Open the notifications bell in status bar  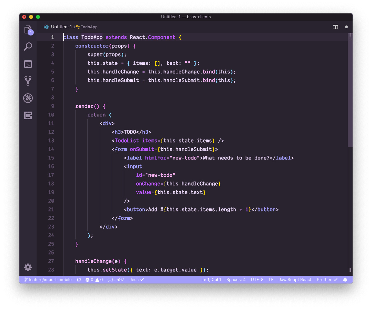tap(345, 280)
